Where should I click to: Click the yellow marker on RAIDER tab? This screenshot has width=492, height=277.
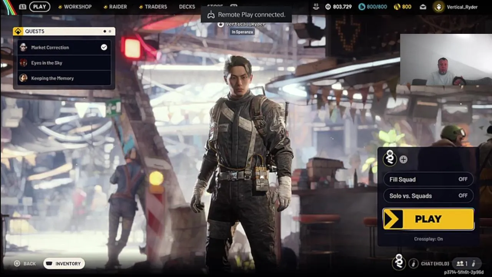pos(105,7)
